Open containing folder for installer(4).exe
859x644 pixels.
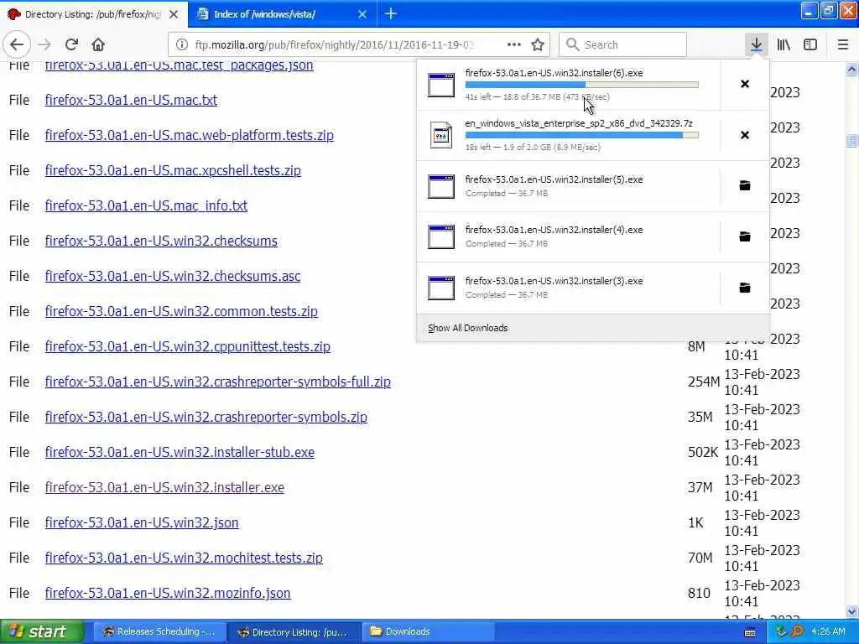pyautogui.click(x=745, y=236)
